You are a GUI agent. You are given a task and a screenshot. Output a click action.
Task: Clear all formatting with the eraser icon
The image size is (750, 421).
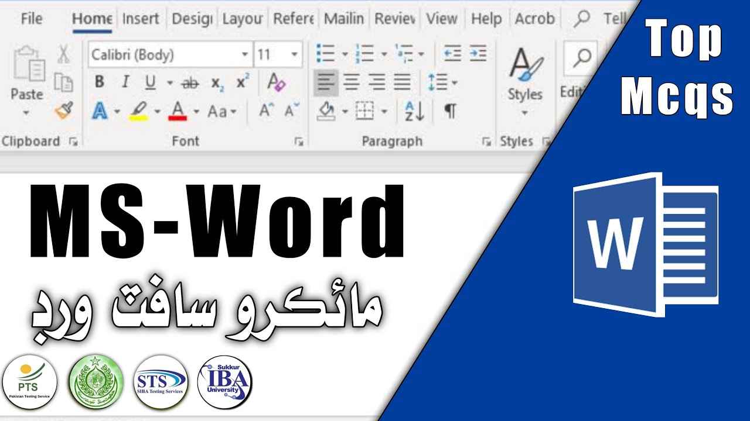coord(276,82)
